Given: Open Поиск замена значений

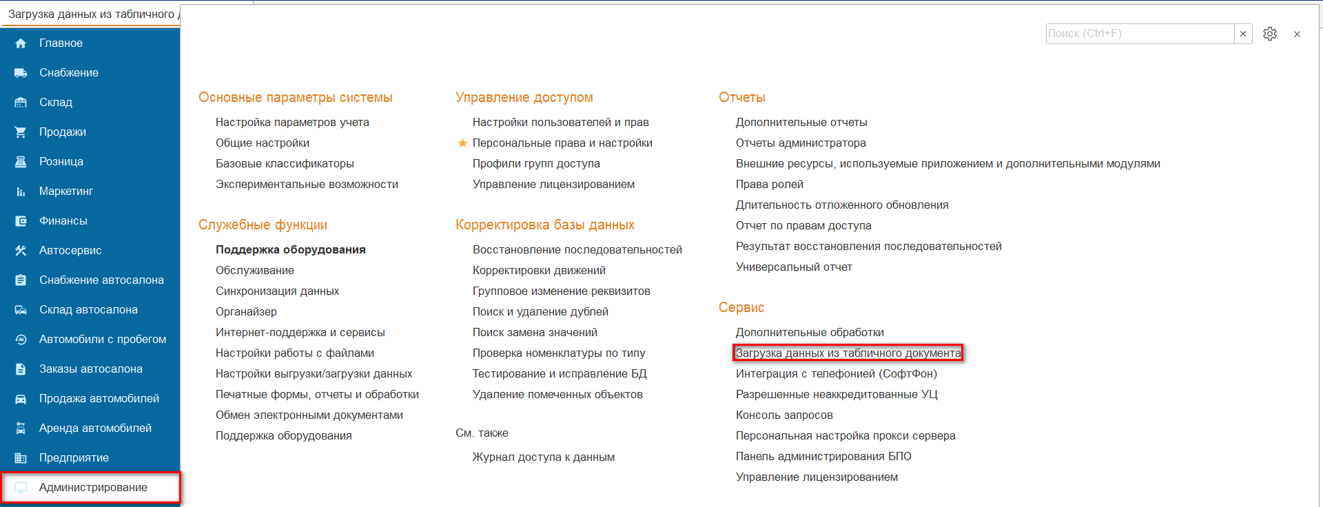Looking at the screenshot, I should tap(535, 333).
